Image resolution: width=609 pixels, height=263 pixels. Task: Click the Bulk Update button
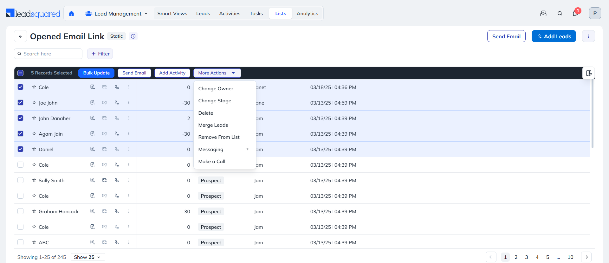tap(96, 73)
